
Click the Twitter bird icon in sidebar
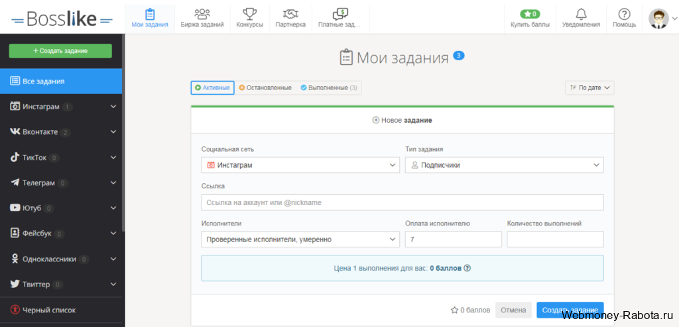coord(15,284)
